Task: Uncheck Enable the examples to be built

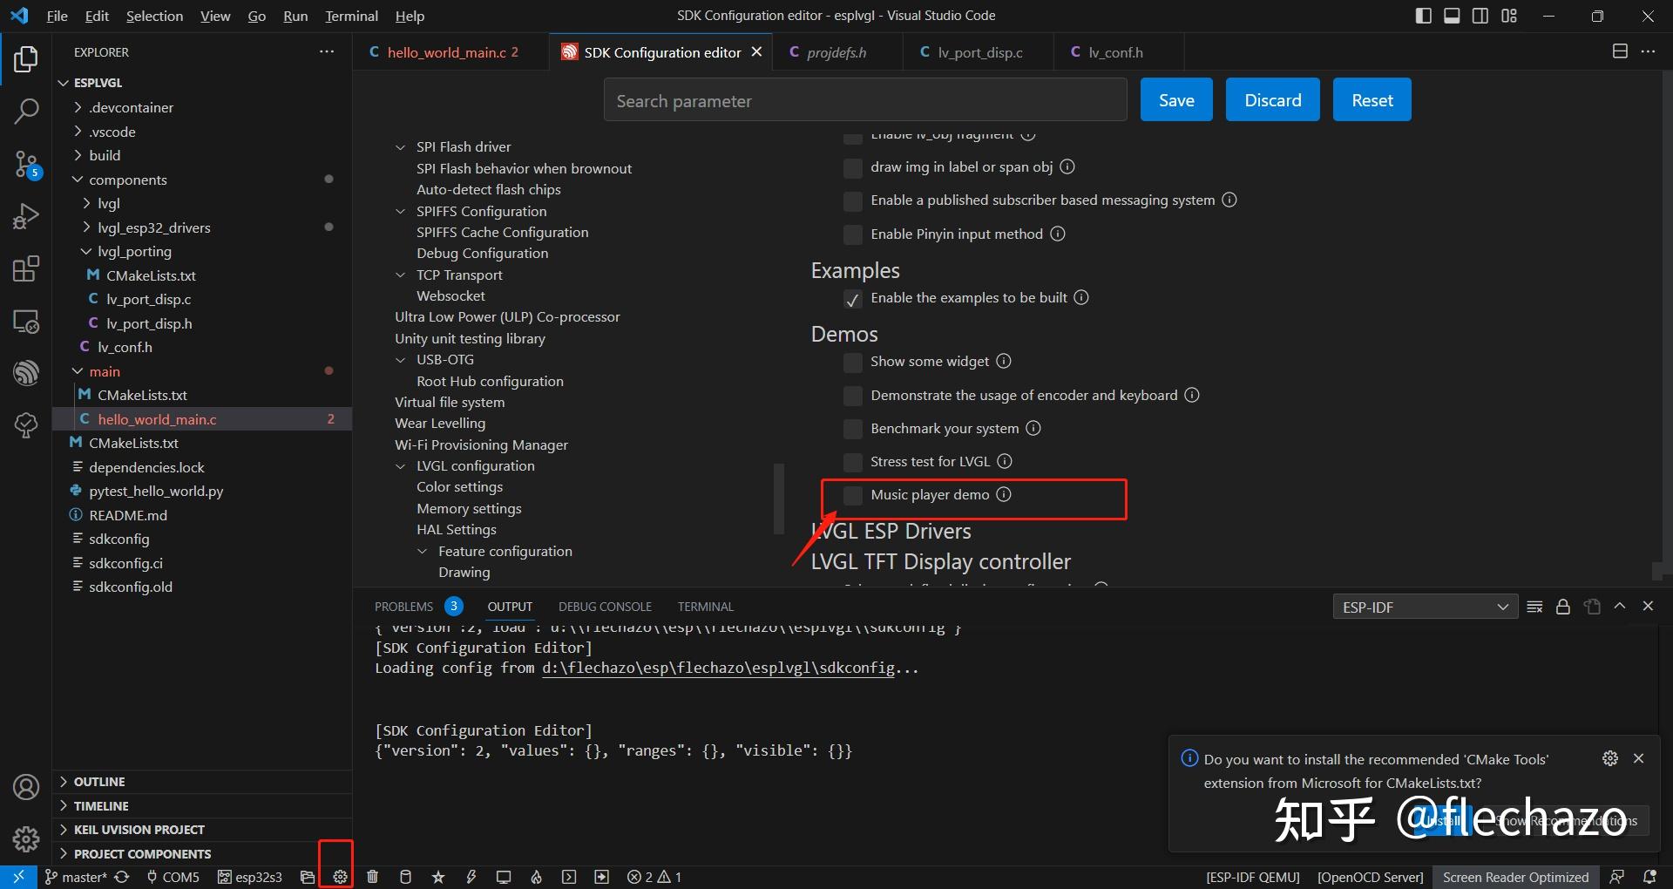Action: (x=853, y=299)
